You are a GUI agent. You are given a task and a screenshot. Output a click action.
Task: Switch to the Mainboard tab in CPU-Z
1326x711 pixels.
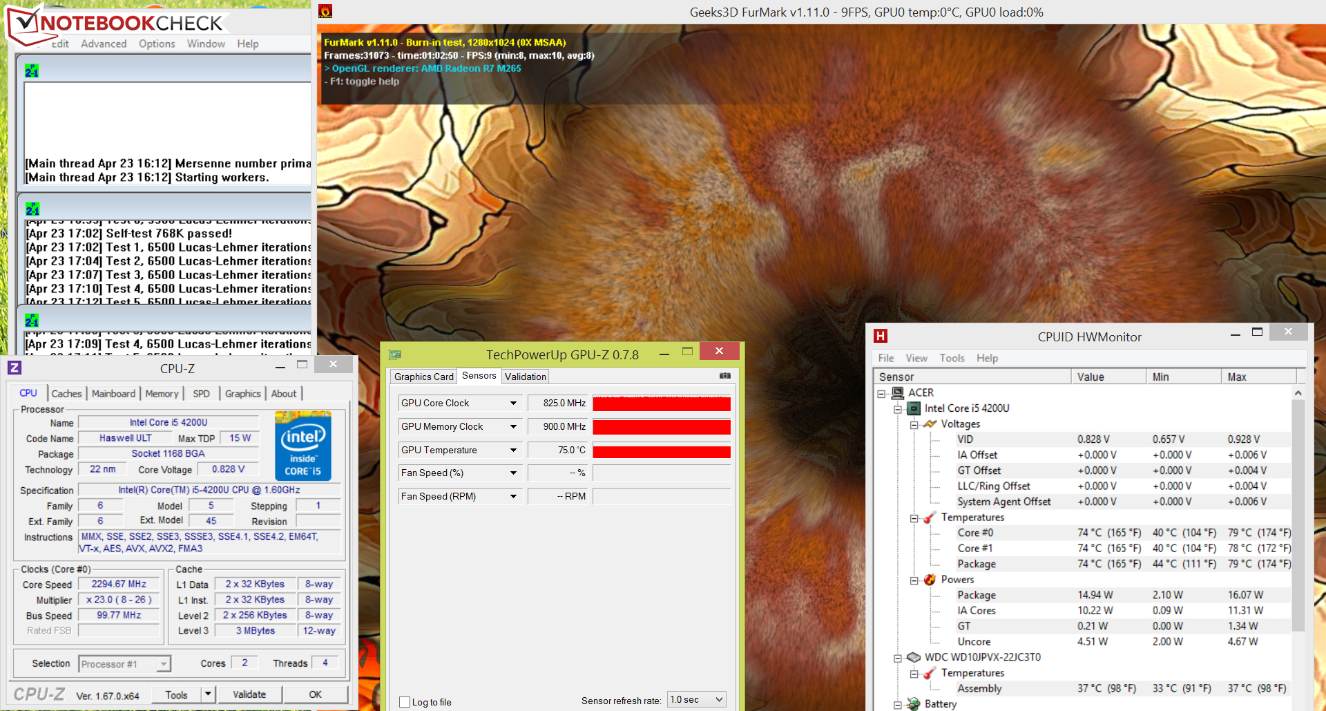coord(113,393)
